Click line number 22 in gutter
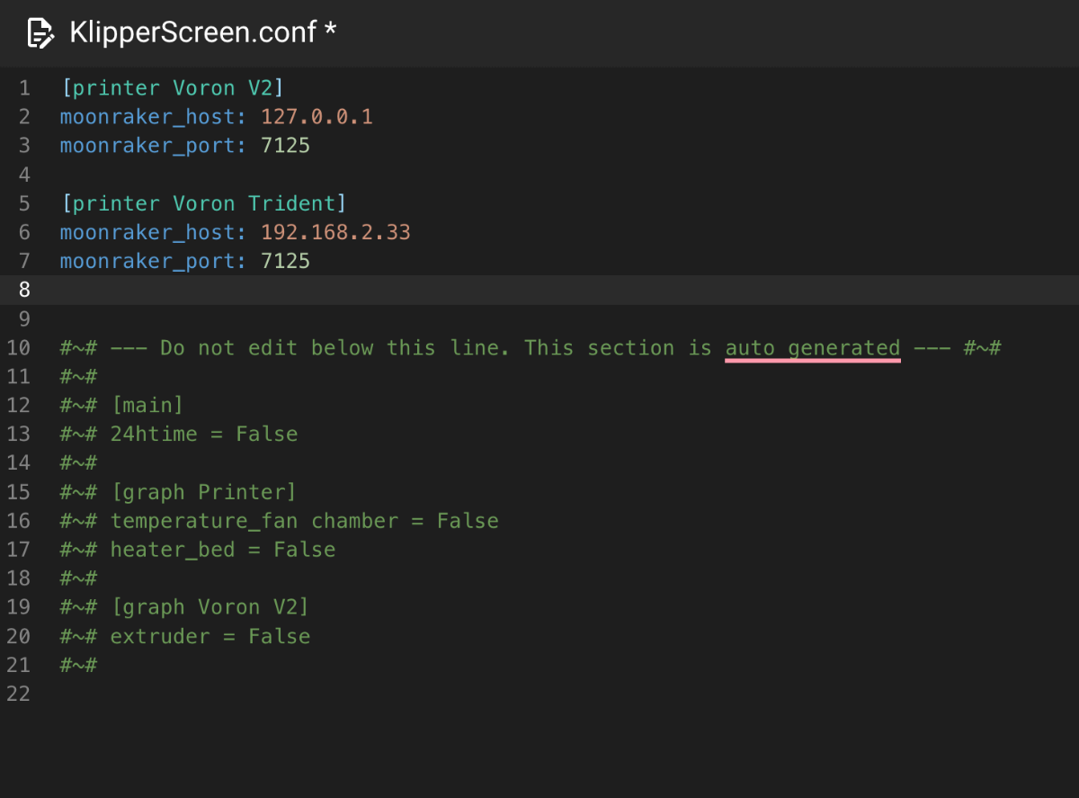 click(18, 694)
